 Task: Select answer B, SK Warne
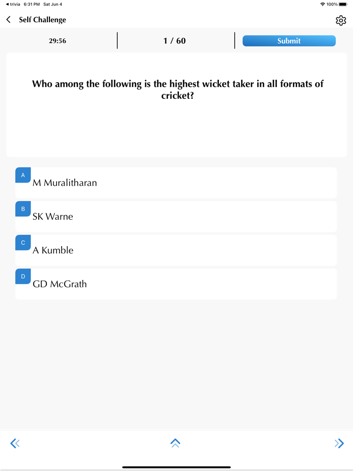tap(177, 216)
